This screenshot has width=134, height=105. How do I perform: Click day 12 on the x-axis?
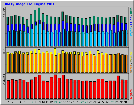[51, 102]
